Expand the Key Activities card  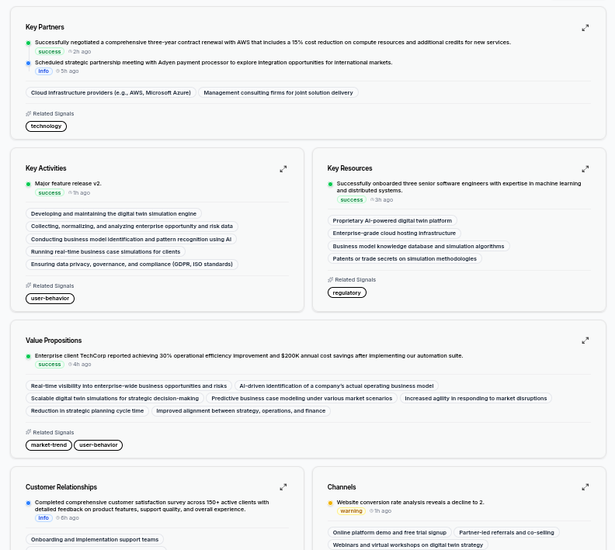coord(283,169)
